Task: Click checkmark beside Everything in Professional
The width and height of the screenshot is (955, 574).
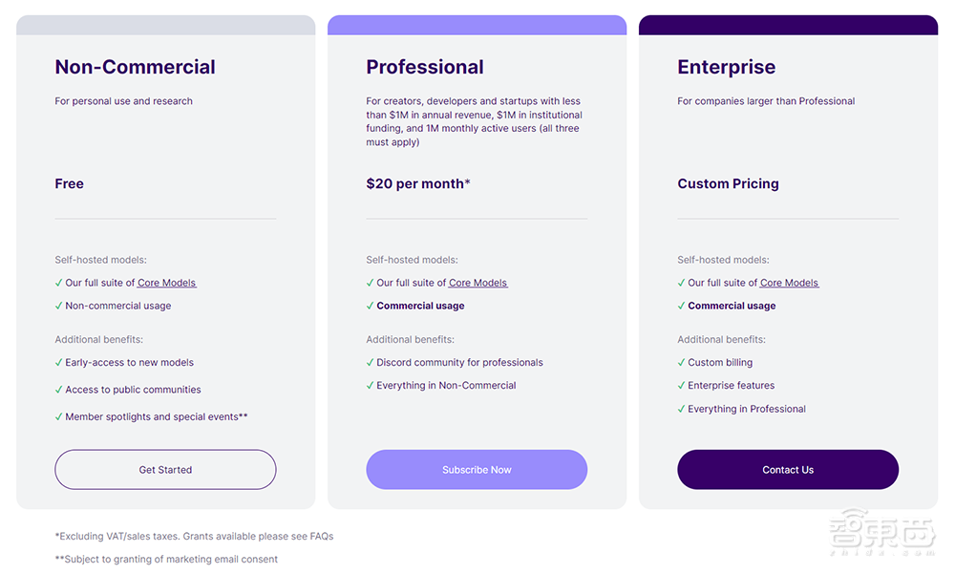Action: tap(682, 409)
